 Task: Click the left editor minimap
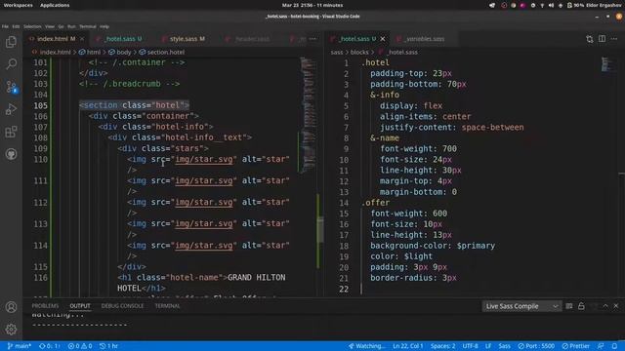pyautogui.click(x=308, y=115)
